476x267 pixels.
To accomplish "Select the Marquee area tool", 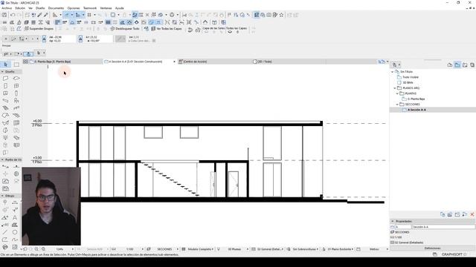I will [16, 65].
